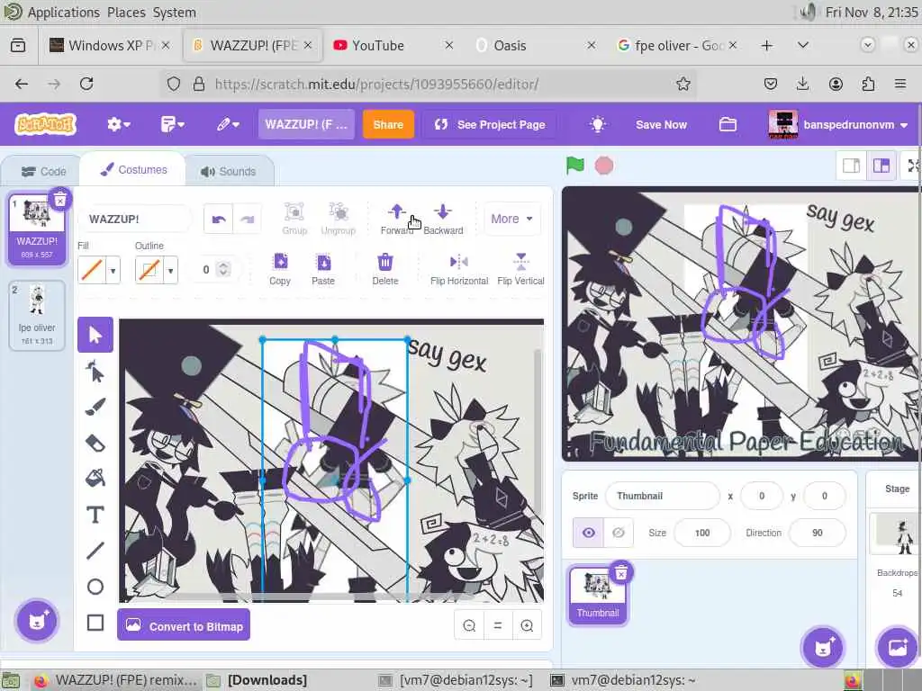Click See Project Page
922x691 pixels.
click(490, 124)
